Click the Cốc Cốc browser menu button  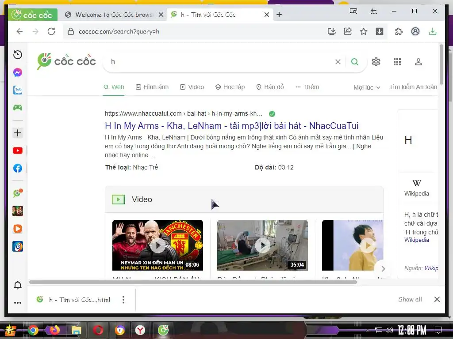[x=33, y=15]
